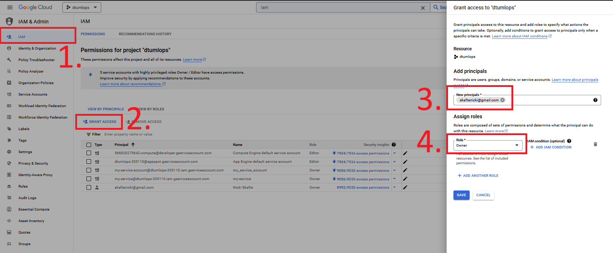Click help icon beside Security insights
613x253 pixels.
click(394, 145)
